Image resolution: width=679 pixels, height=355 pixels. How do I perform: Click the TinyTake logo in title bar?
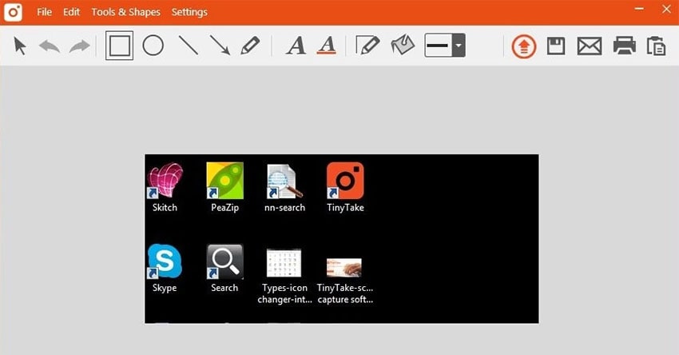pos(13,13)
